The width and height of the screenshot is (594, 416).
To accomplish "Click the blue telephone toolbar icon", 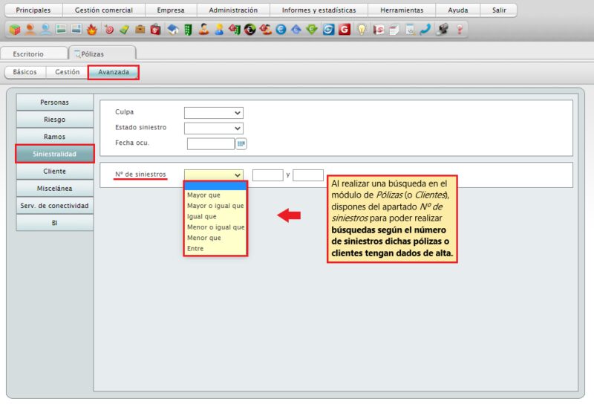I will [x=425, y=30].
